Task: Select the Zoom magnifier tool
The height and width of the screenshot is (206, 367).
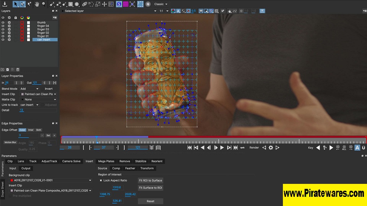Action: 44,4
